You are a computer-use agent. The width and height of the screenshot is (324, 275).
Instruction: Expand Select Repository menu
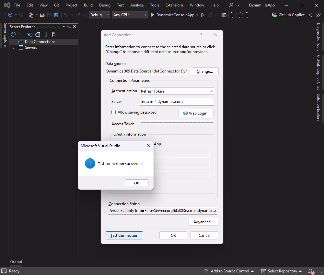[x=281, y=271]
